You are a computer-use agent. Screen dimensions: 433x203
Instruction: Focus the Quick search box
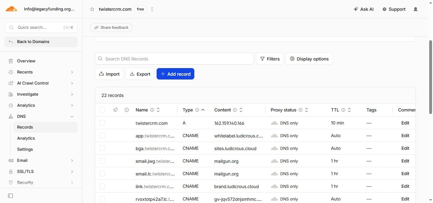(x=41, y=28)
